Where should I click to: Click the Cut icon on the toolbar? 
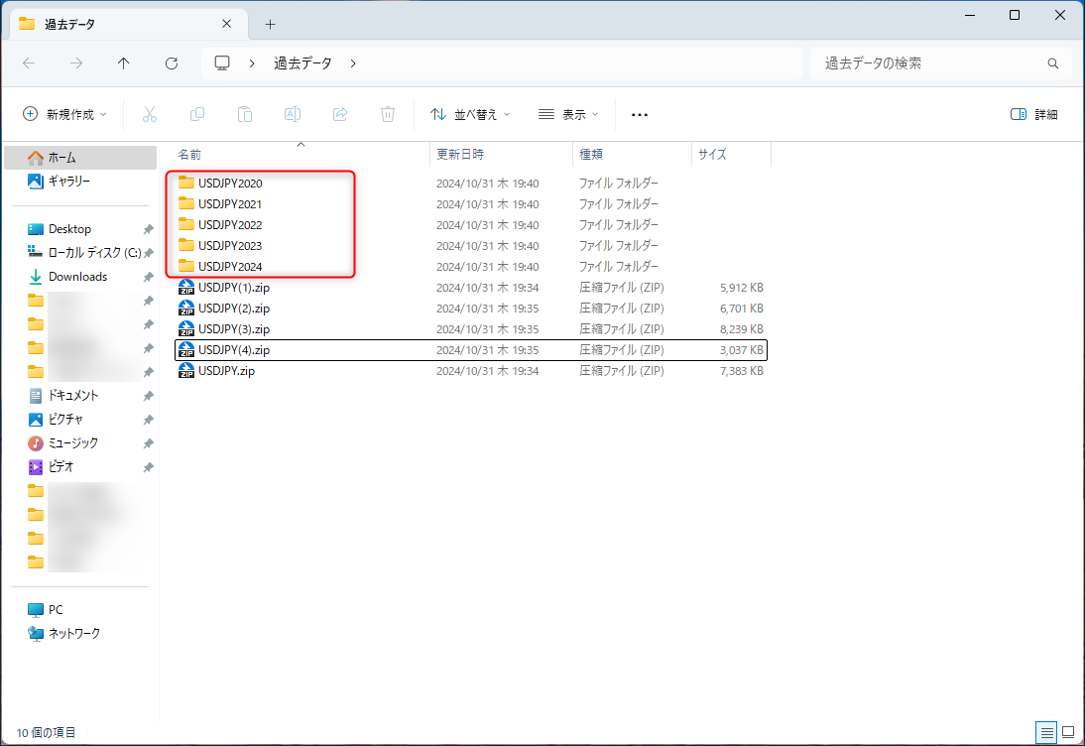click(150, 114)
